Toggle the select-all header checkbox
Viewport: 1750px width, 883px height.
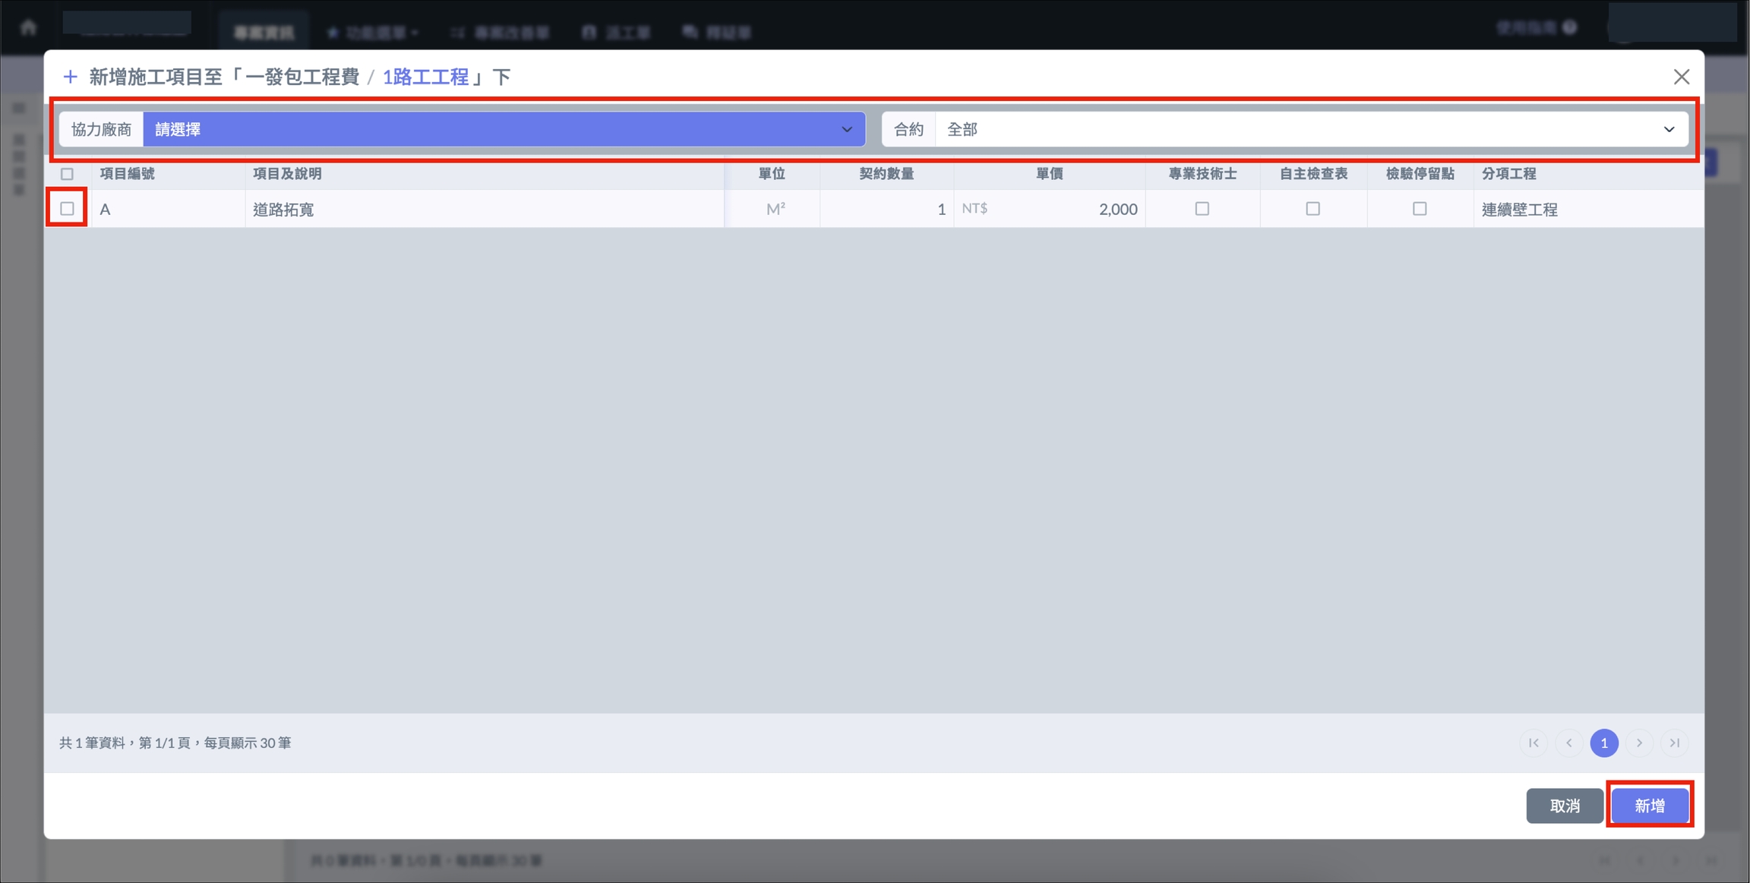coord(68,174)
